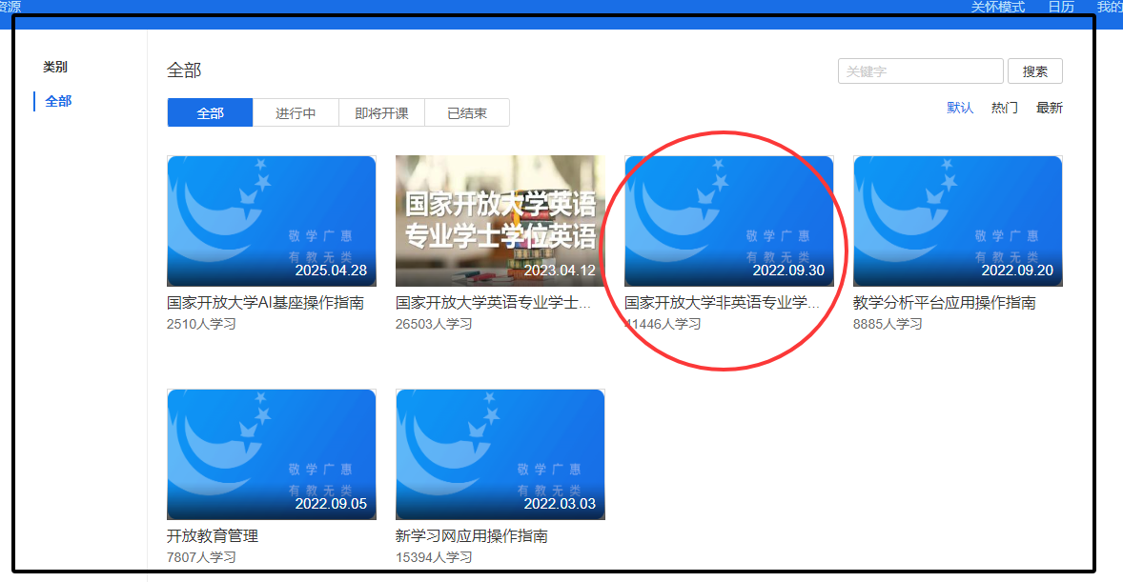This screenshot has width=1123, height=582.
Task: Open the 英语专业学士学位英语 course thumbnail
Action: 500,220
